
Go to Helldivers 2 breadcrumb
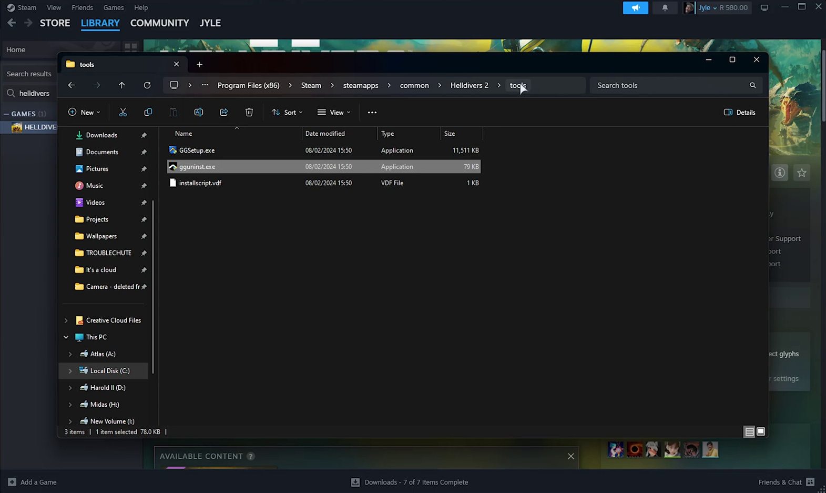coord(470,85)
